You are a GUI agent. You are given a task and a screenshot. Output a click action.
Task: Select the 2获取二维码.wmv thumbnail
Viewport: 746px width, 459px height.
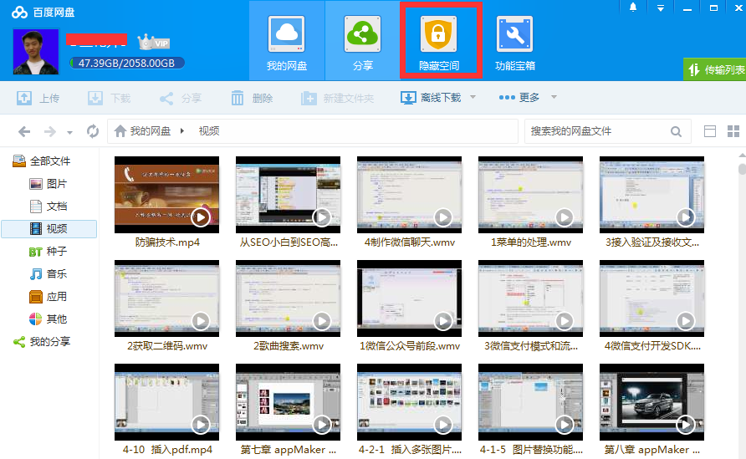(x=166, y=298)
